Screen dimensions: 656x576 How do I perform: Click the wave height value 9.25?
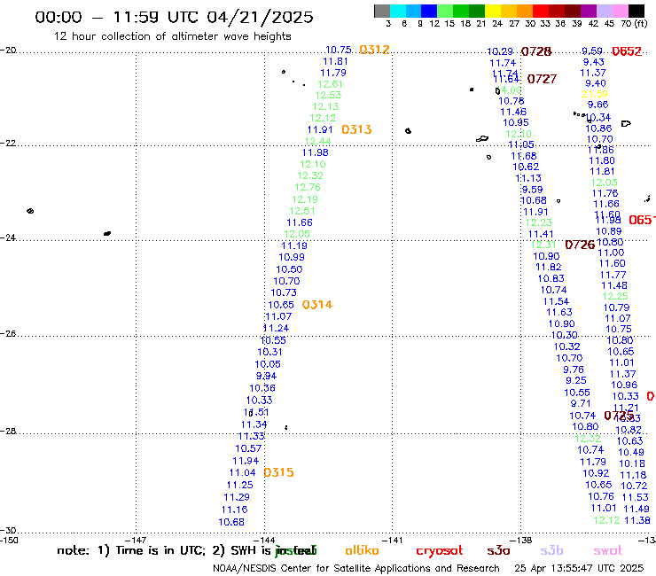click(576, 380)
